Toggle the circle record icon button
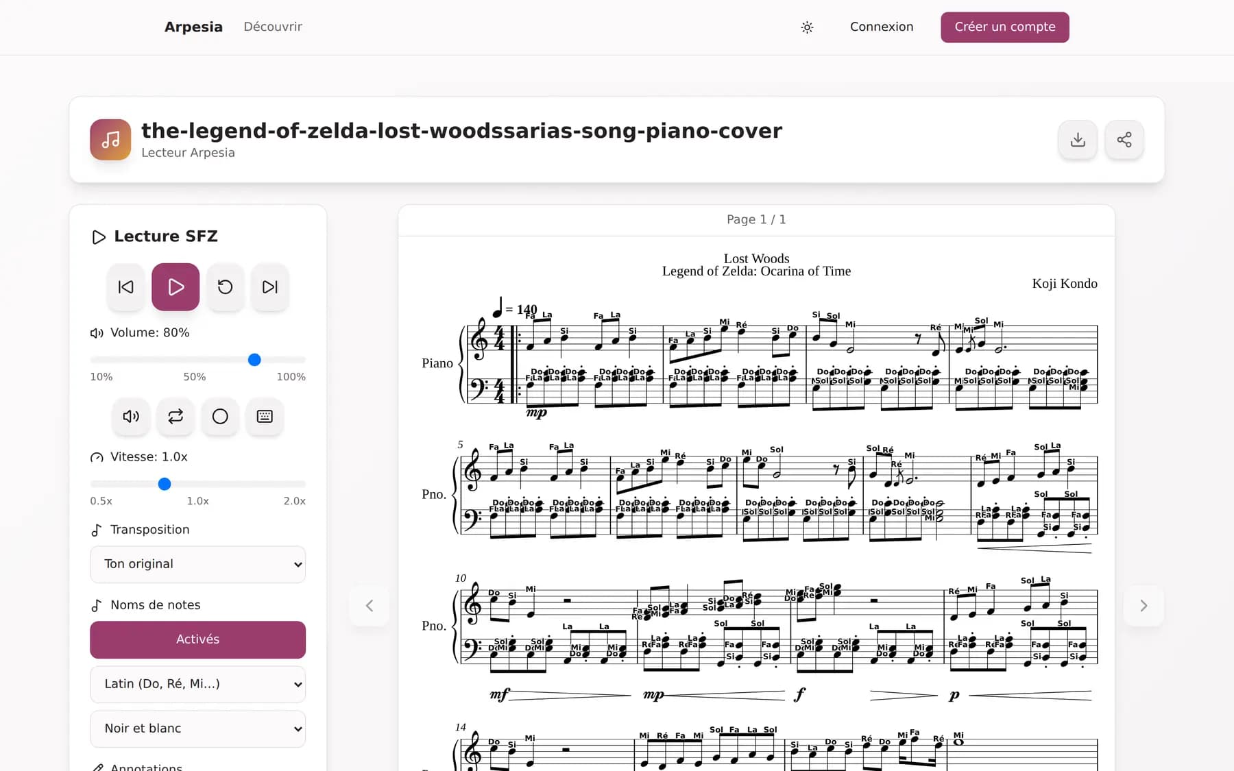The height and width of the screenshot is (771, 1234). 220,417
